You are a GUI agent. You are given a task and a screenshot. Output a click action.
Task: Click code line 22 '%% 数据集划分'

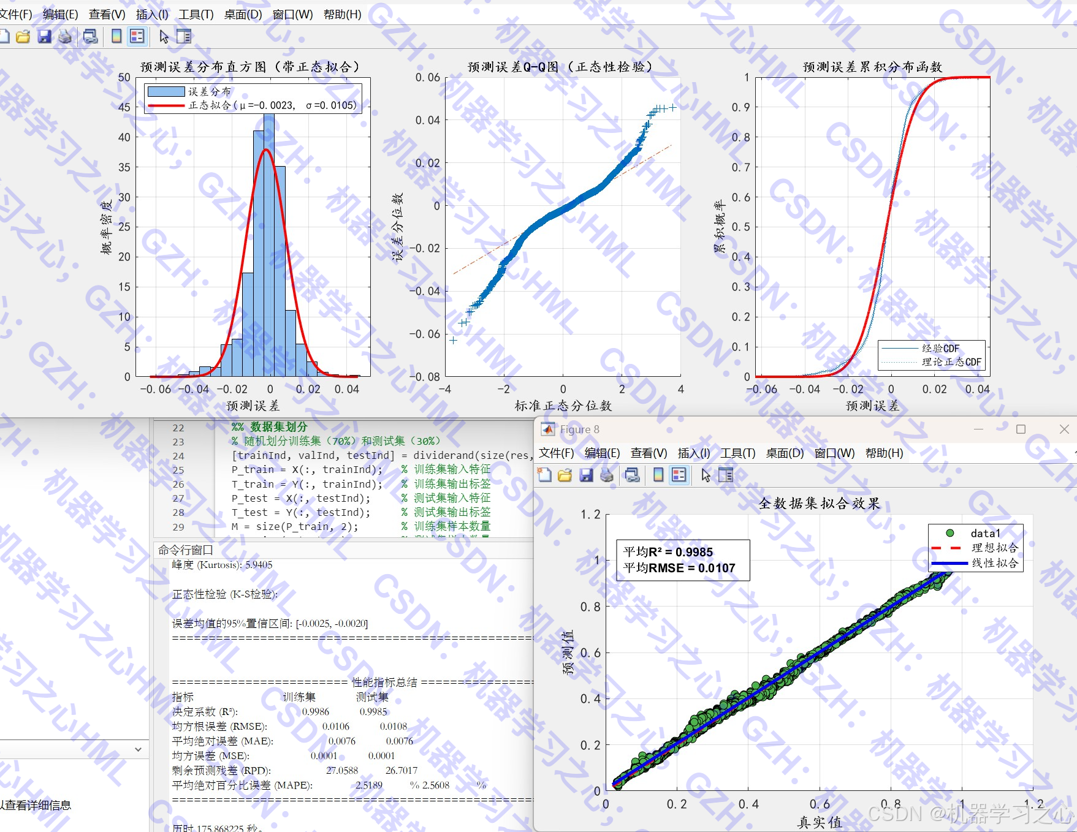270,427
